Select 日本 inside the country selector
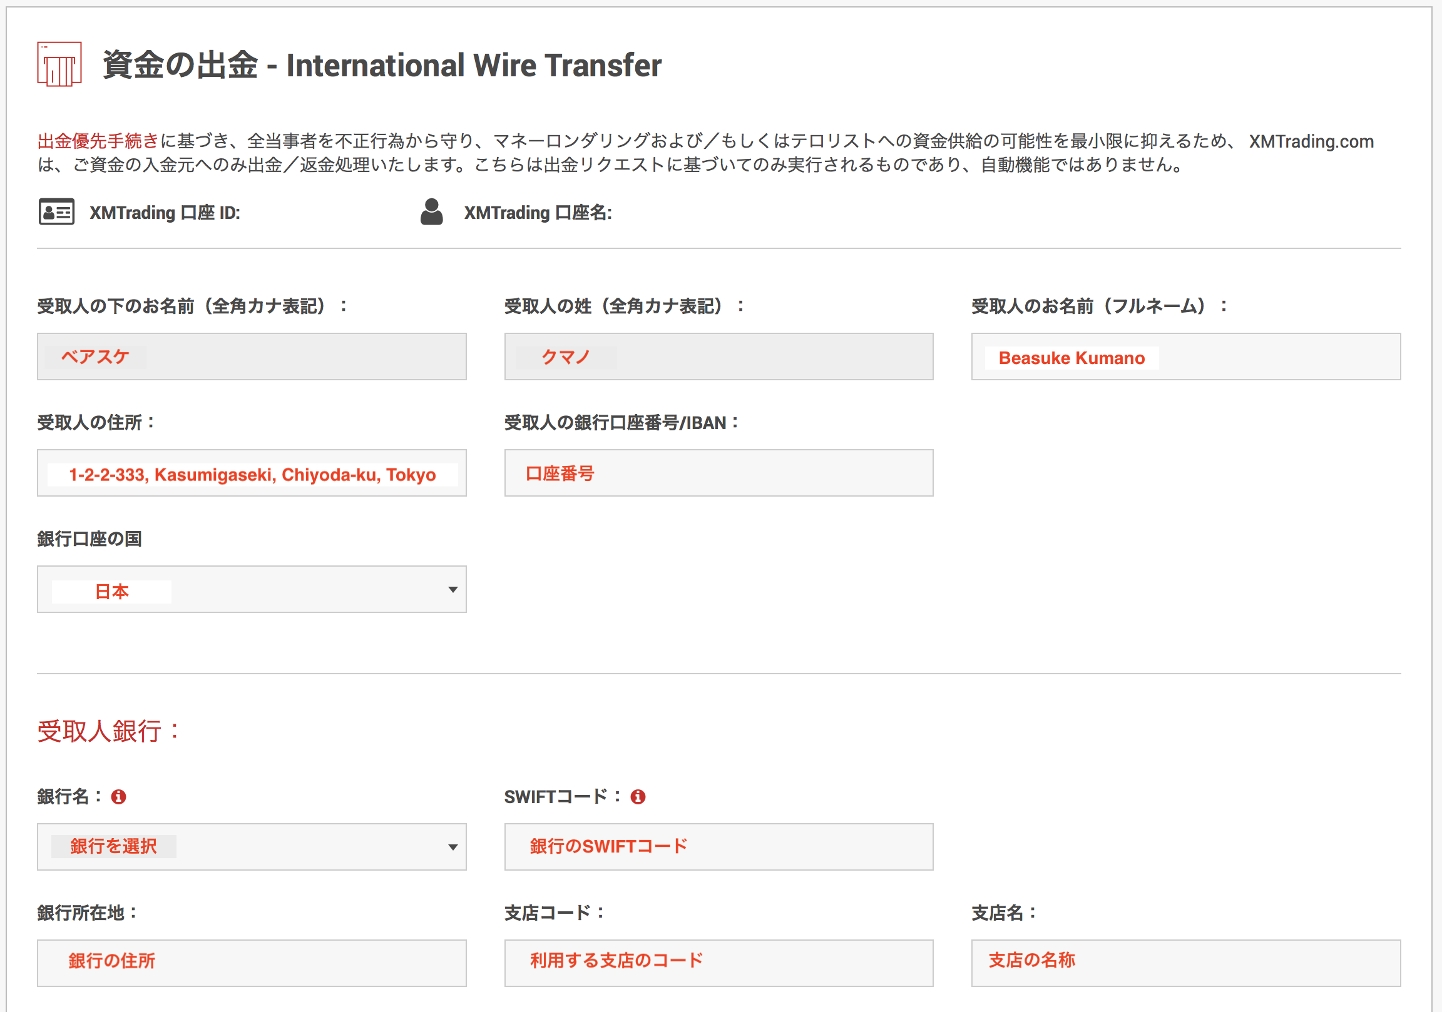 (111, 590)
